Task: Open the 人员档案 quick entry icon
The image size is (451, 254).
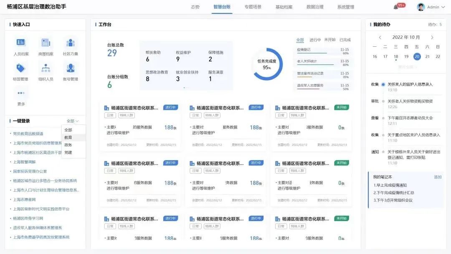Action: click(21, 43)
